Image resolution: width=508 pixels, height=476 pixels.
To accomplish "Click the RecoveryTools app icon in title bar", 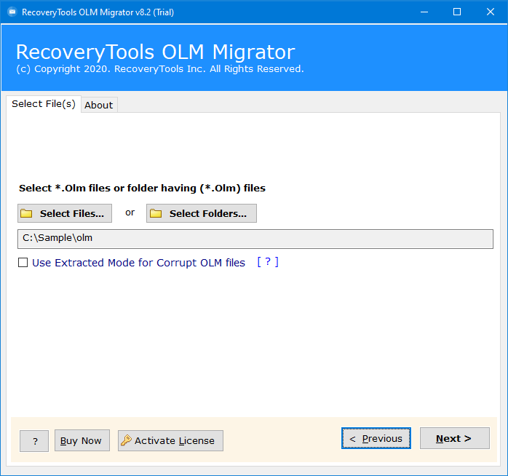I will [12, 12].
